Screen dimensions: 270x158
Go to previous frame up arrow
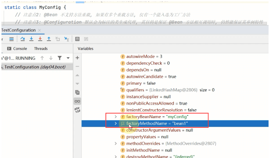pos(42,58)
